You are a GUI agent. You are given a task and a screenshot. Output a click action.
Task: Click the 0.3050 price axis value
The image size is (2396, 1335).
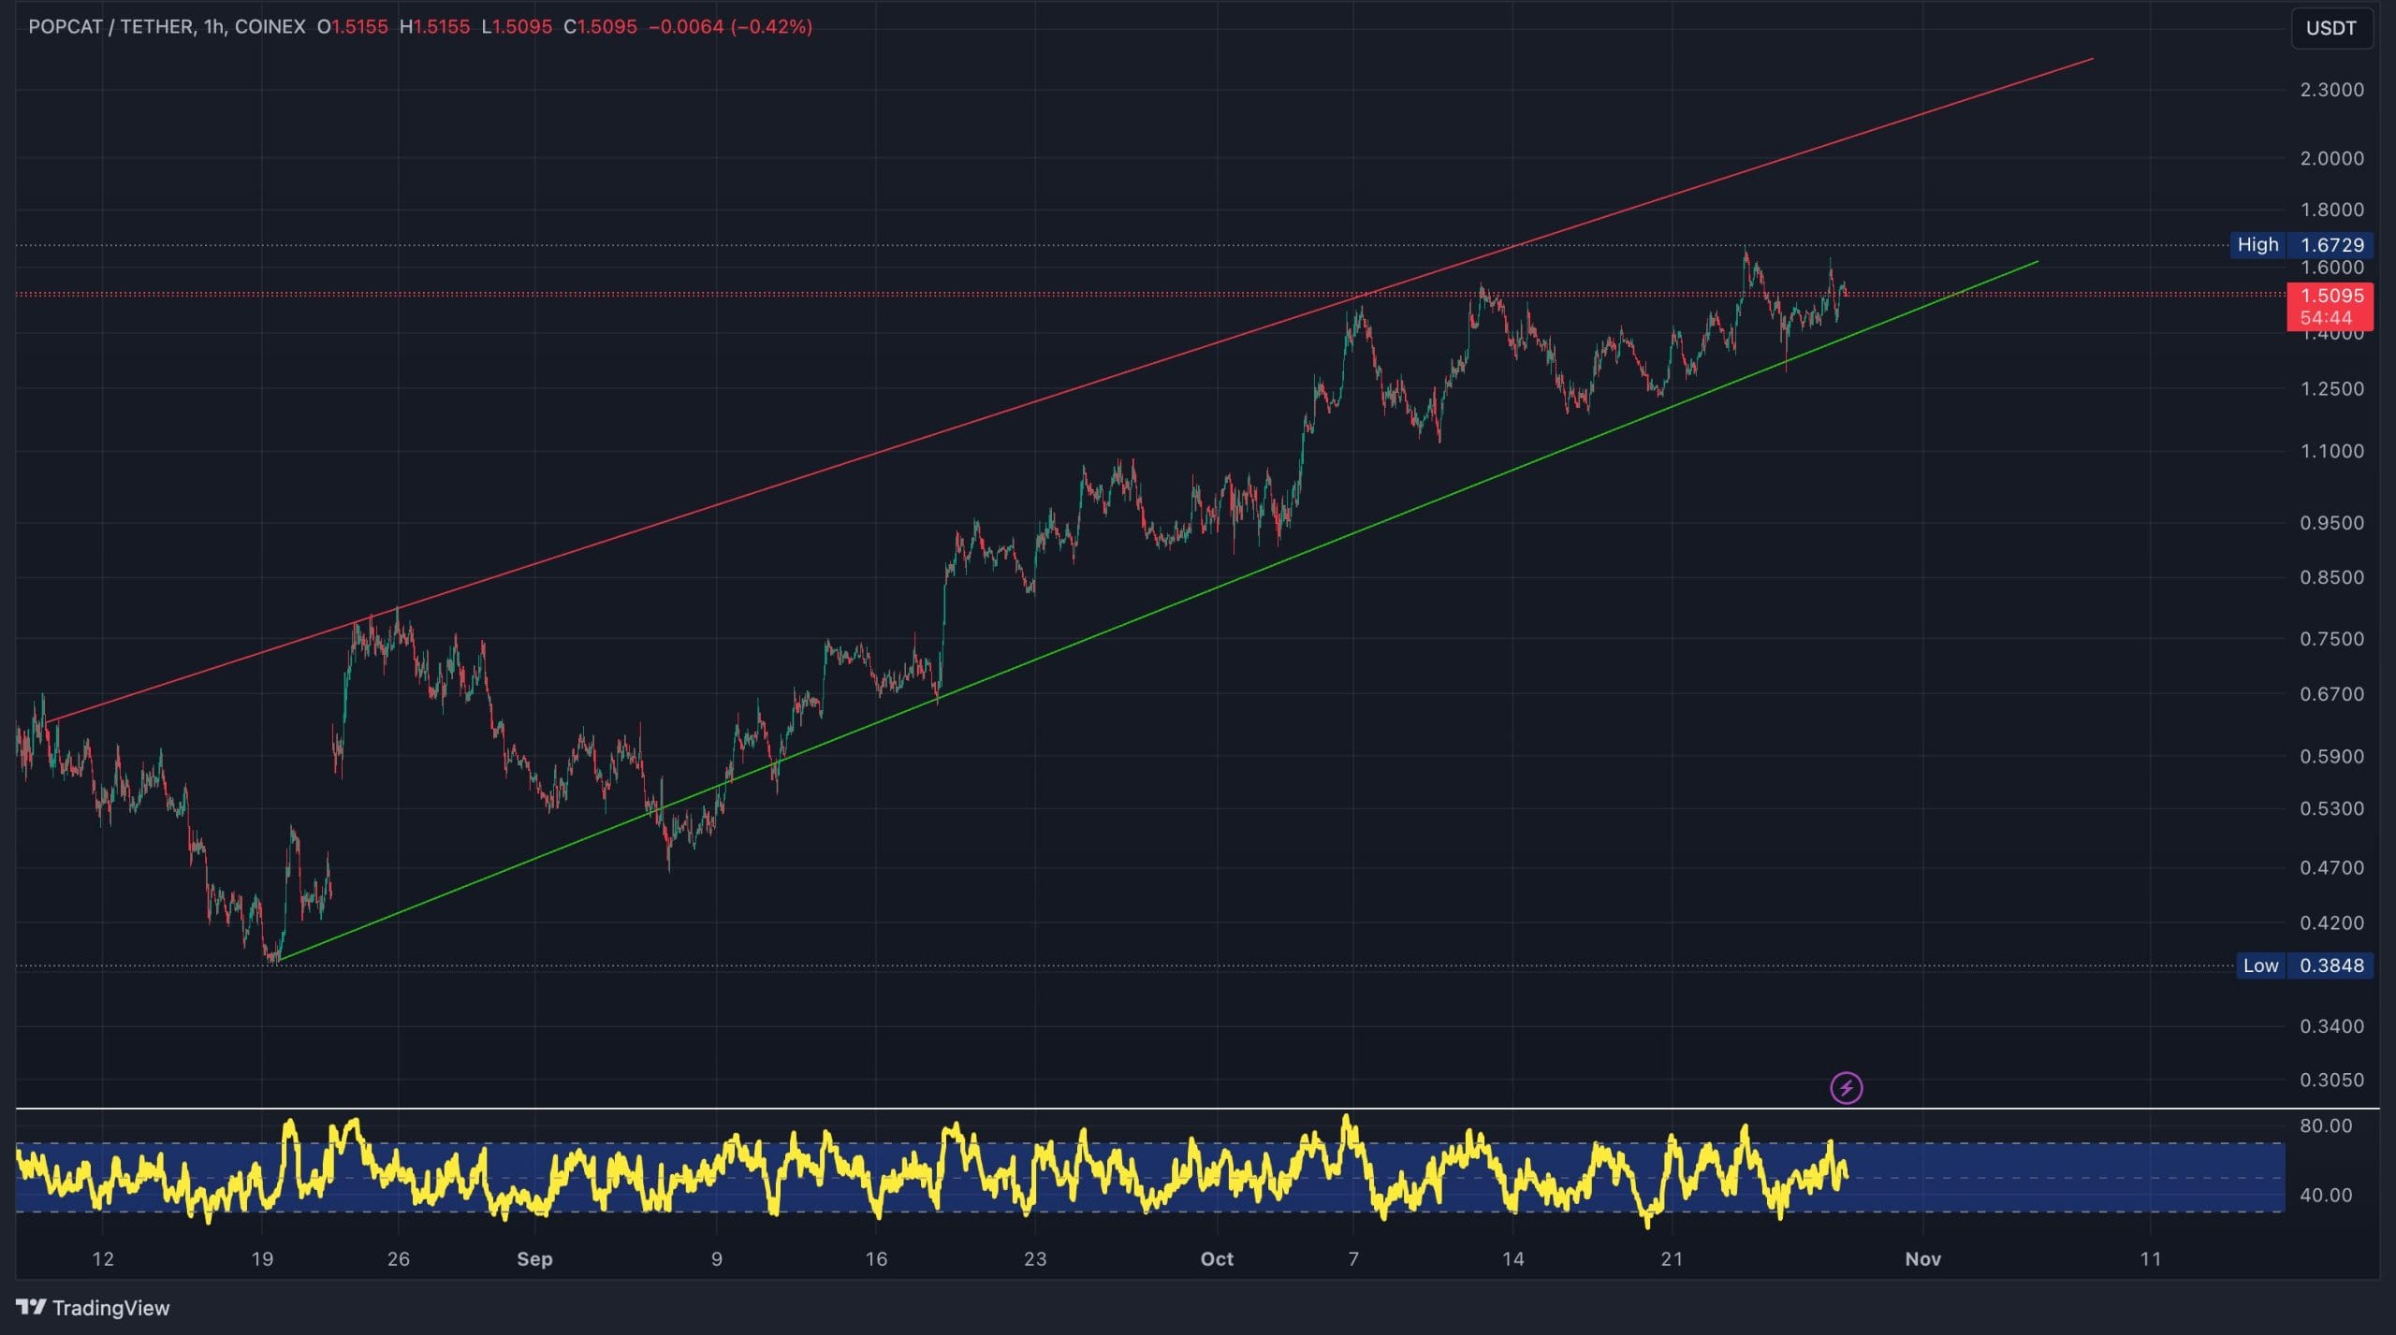2331,1080
